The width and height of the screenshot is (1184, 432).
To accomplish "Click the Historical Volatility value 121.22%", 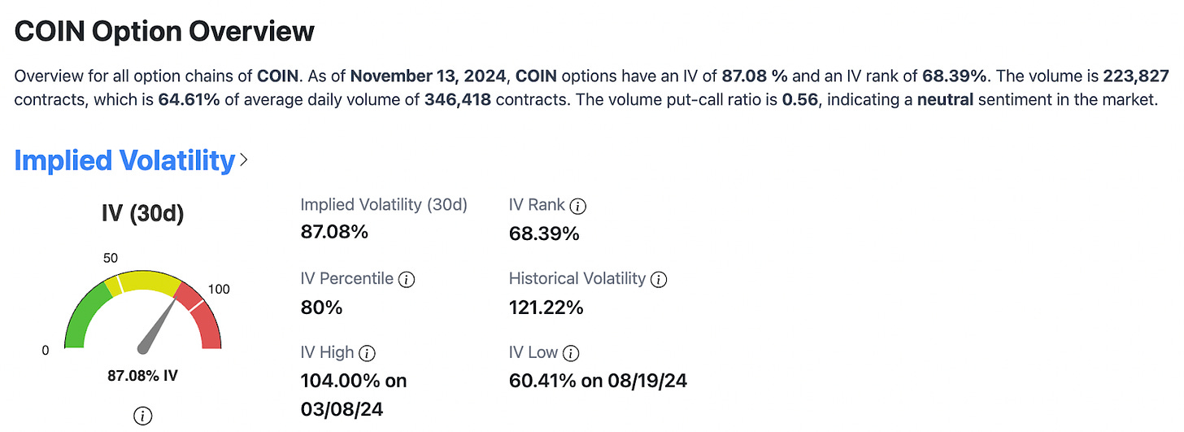I will (546, 308).
